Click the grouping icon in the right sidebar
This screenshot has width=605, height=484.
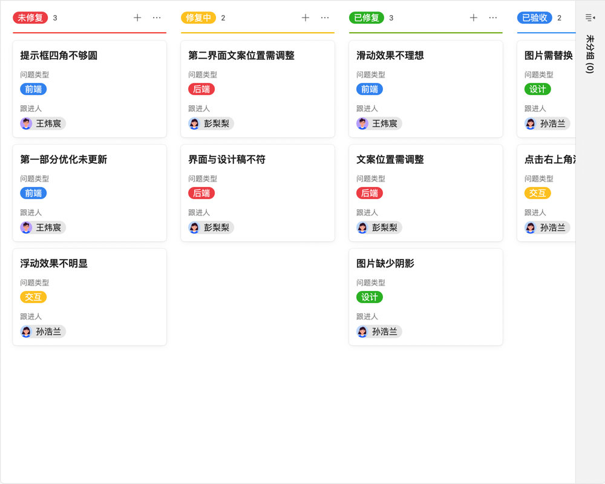click(590, 17)
